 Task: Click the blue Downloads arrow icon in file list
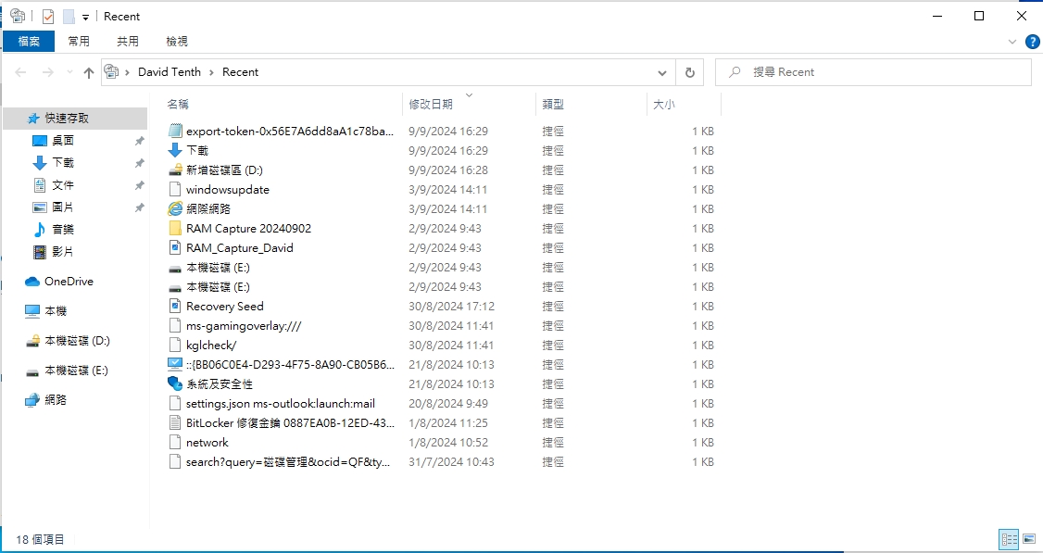click(175, 150)
